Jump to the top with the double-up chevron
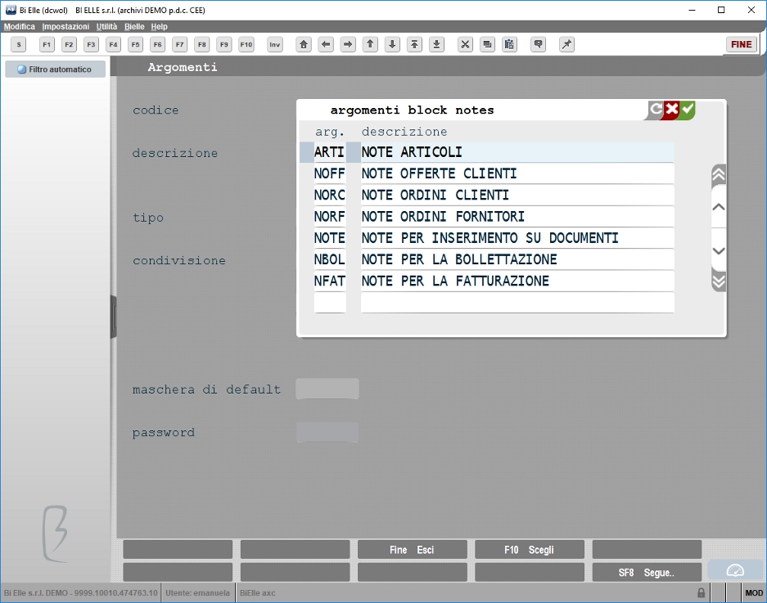The width and height of the screenshot is (767, 603). [719, 174]
